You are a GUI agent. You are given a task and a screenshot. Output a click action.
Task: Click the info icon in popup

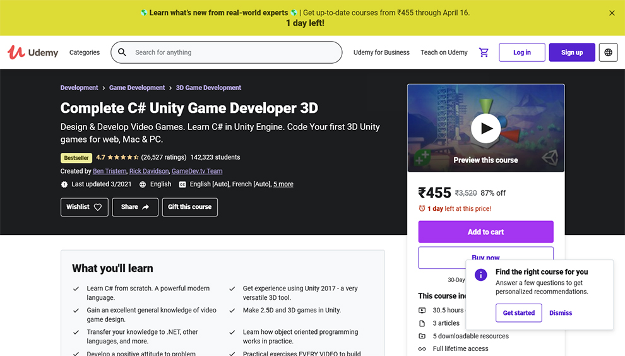pyautogui.click(x=480, y=275)
